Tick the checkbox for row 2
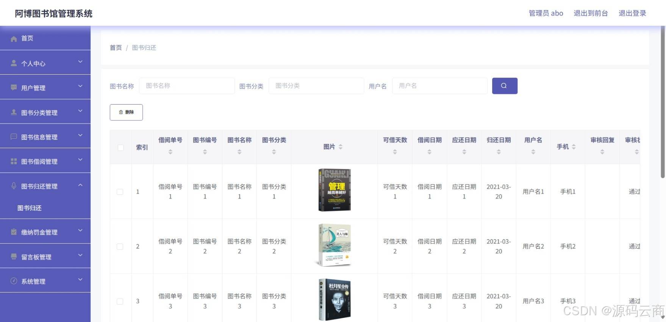Screen dimensions: 666x322 pos(120,247)
